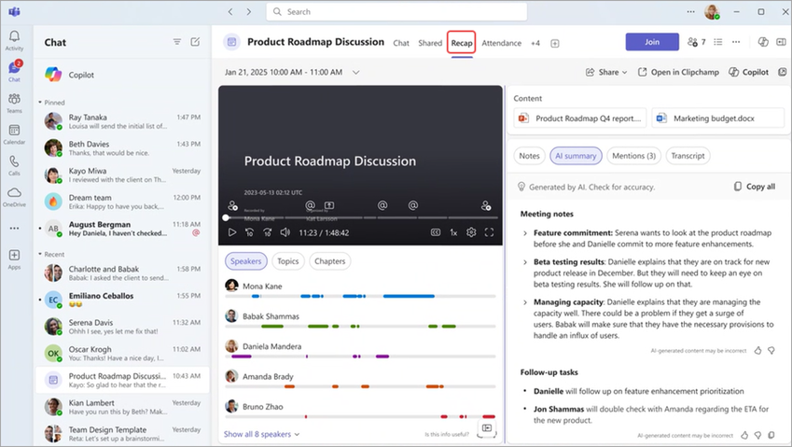Start a new chat

(x=195, y=42)
